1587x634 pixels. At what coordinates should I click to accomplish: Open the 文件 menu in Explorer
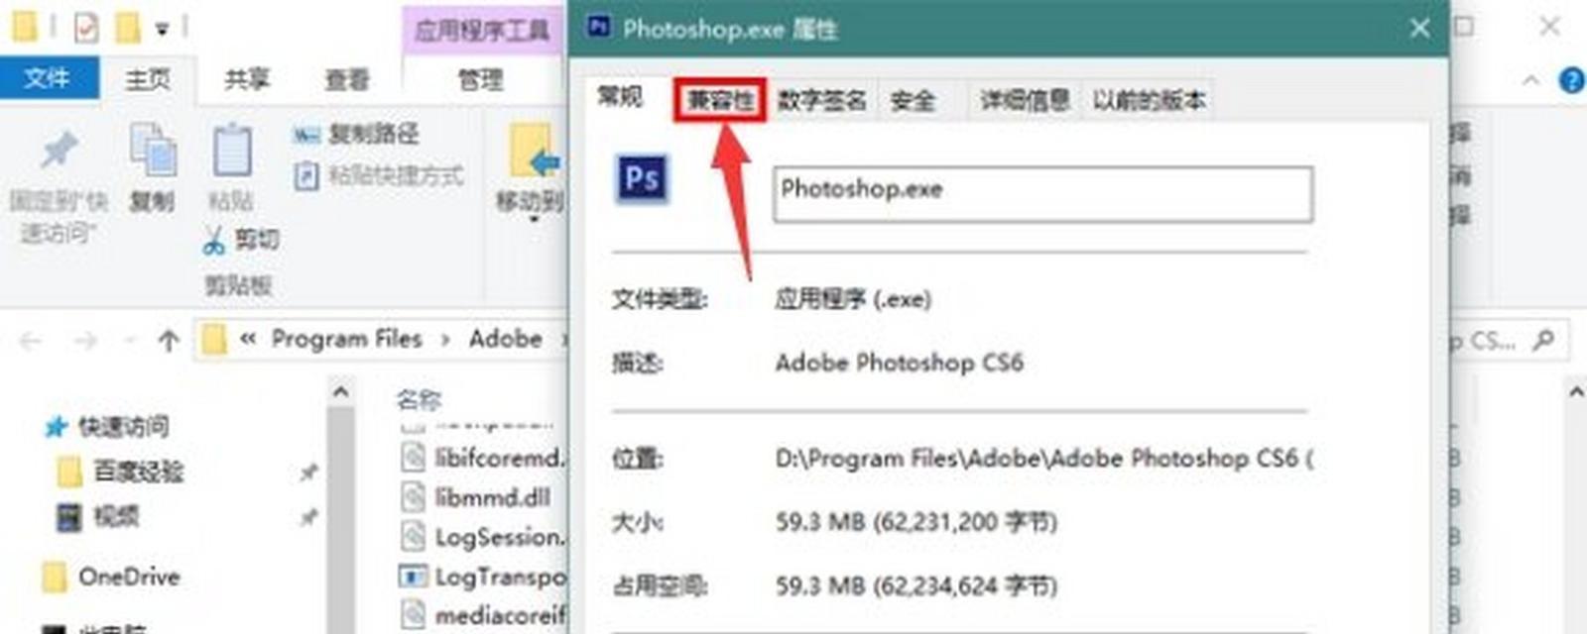pyautogui.click(x=48, y=78)
